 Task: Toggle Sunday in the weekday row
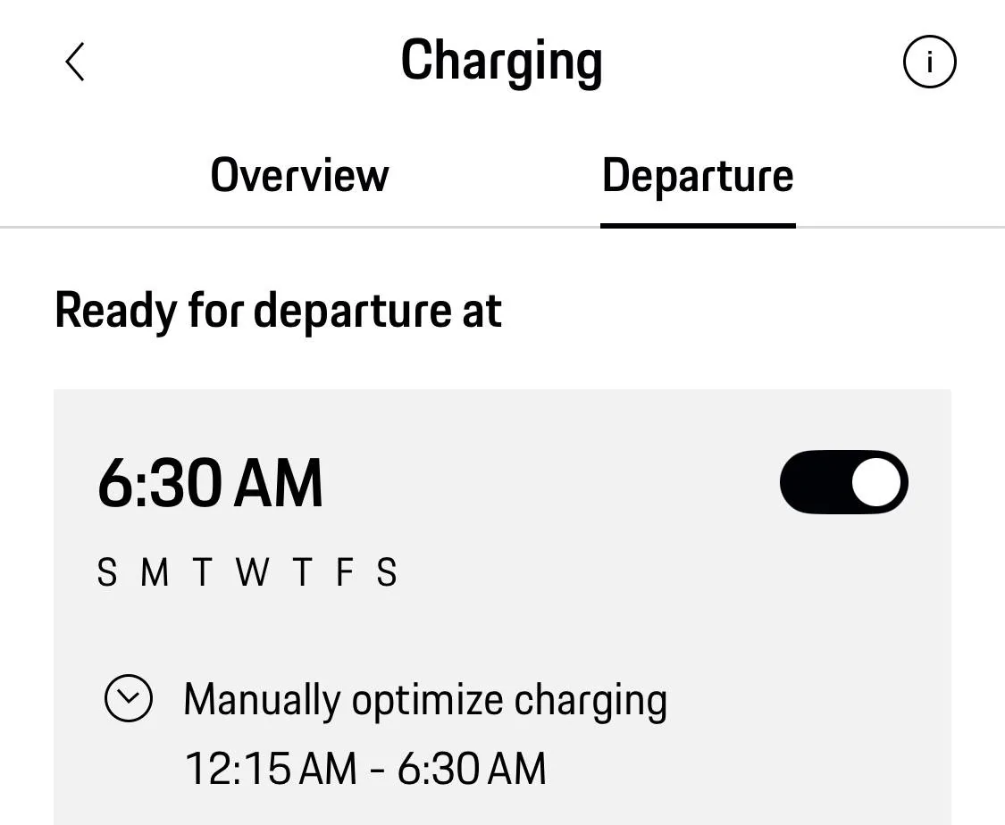(107, 572)
